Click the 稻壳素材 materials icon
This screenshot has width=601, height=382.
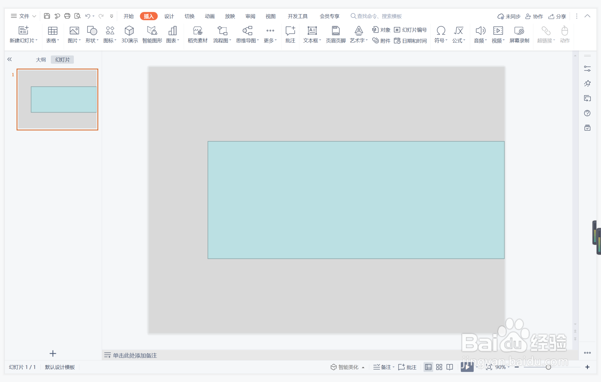tap(197, 34)
